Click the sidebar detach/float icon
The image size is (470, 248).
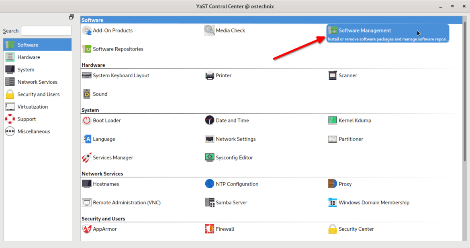pos(72,17)
